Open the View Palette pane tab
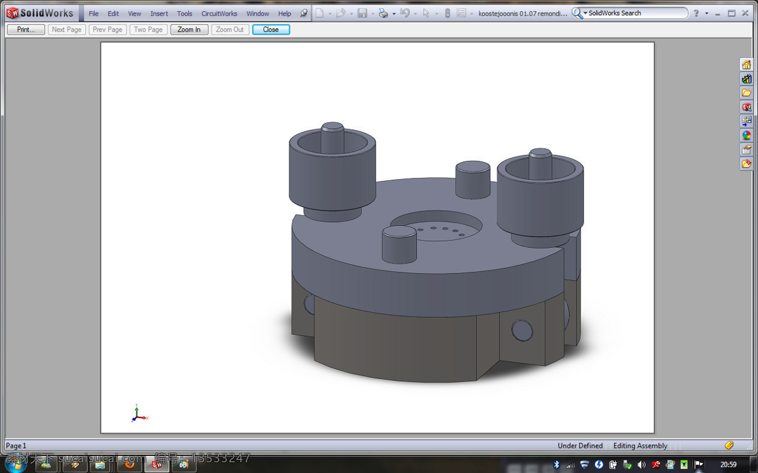Image resolution: width=758 pixels, height=473 pixels. [747, 121]
